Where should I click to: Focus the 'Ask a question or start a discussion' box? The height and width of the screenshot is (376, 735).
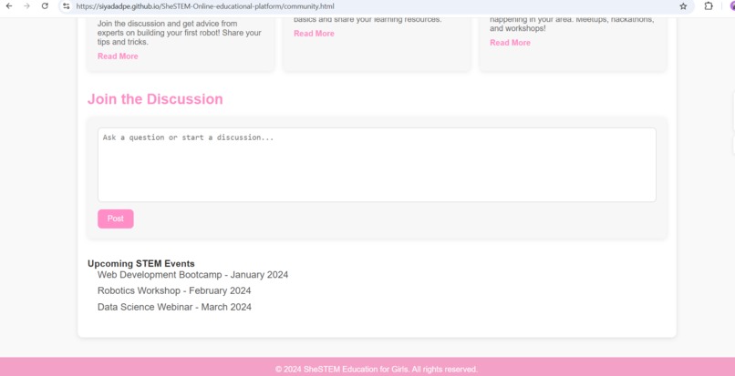coord(377,165)
